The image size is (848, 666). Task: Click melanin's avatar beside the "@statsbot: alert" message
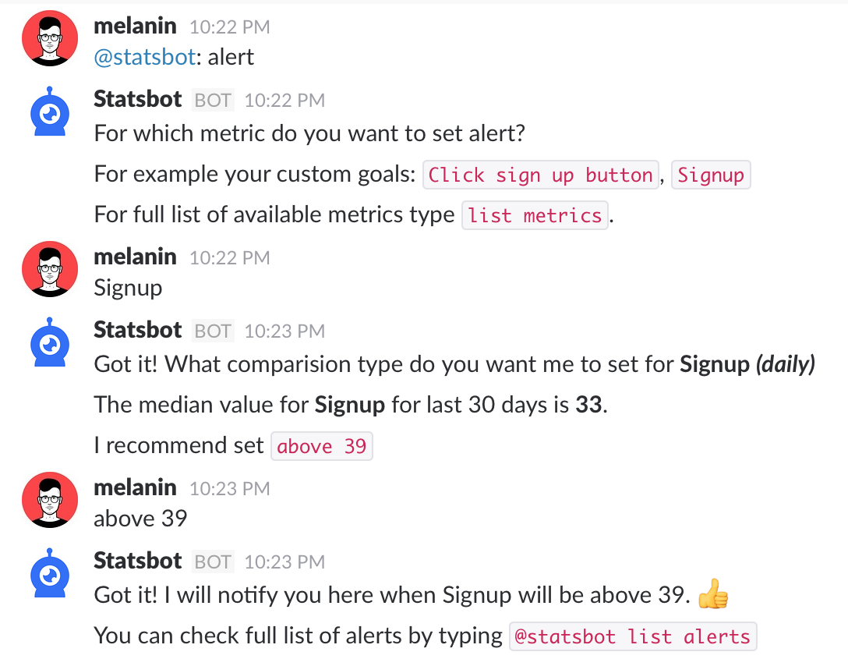(x=51, y=39)
